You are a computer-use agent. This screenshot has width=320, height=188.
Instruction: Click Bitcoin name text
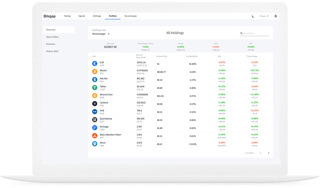[103, 70]
